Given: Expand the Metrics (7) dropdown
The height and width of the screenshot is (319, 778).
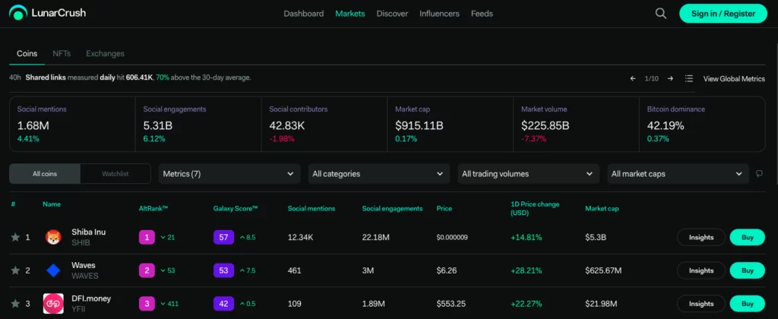Looking at the screenshot, I should tap(229, 174).
